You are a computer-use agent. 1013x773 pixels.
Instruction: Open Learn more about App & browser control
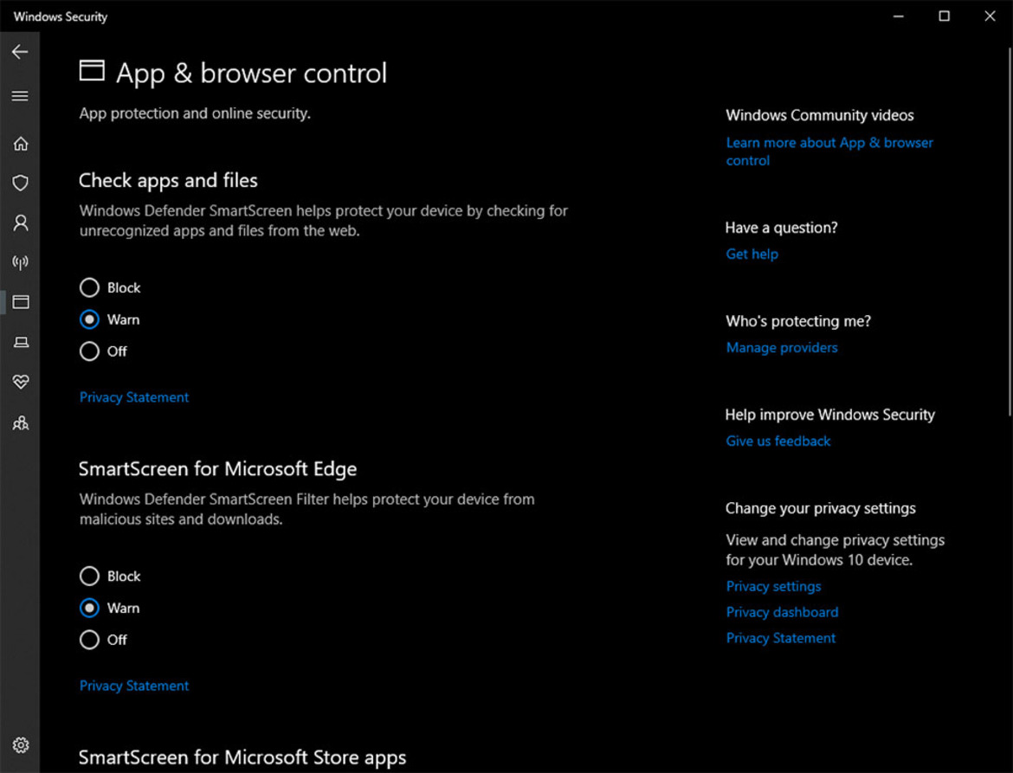[x=829, y=151]
